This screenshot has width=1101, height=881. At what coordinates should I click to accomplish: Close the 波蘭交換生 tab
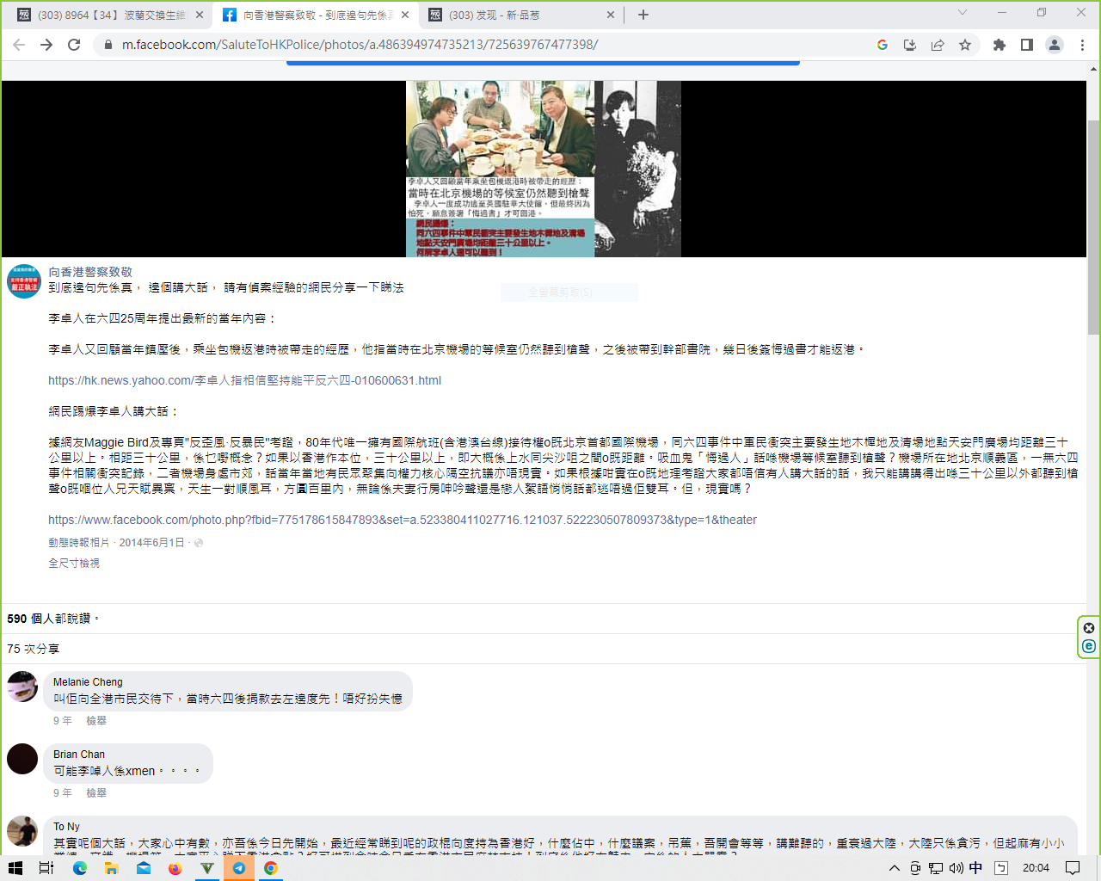[x=200, y=15]
